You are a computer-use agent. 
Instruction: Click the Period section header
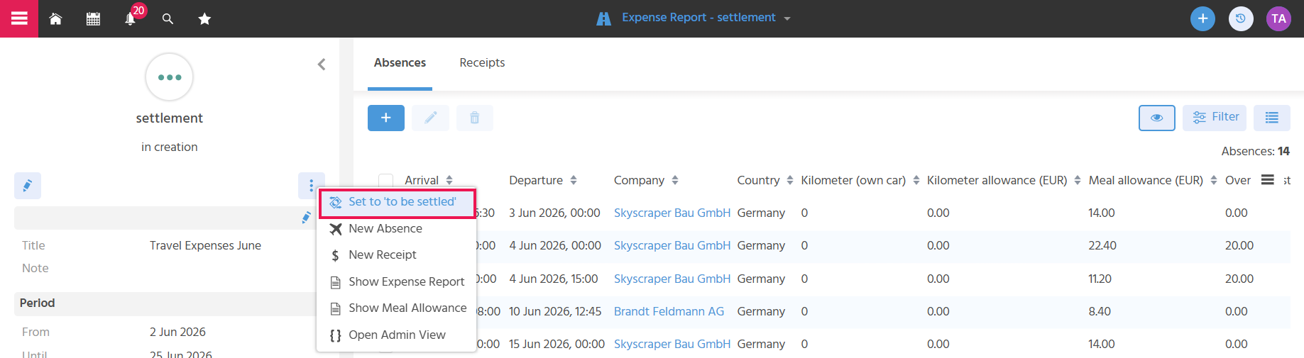pyautogui.click(x=169, y=303)
